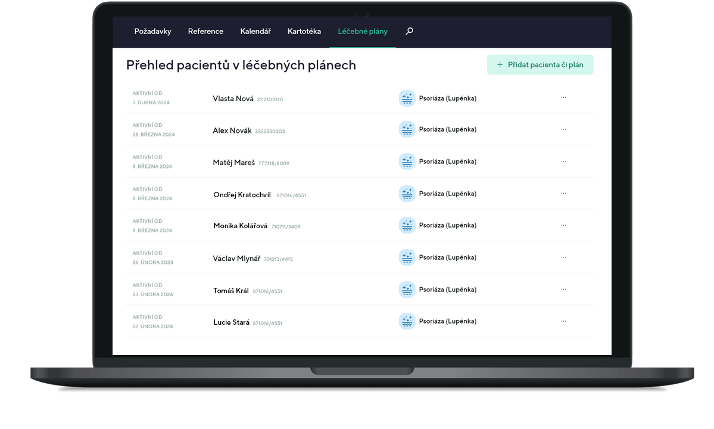The image size is (714, 429).
Task: Select the Tomáš Král patient name
Action: [231, 291]
